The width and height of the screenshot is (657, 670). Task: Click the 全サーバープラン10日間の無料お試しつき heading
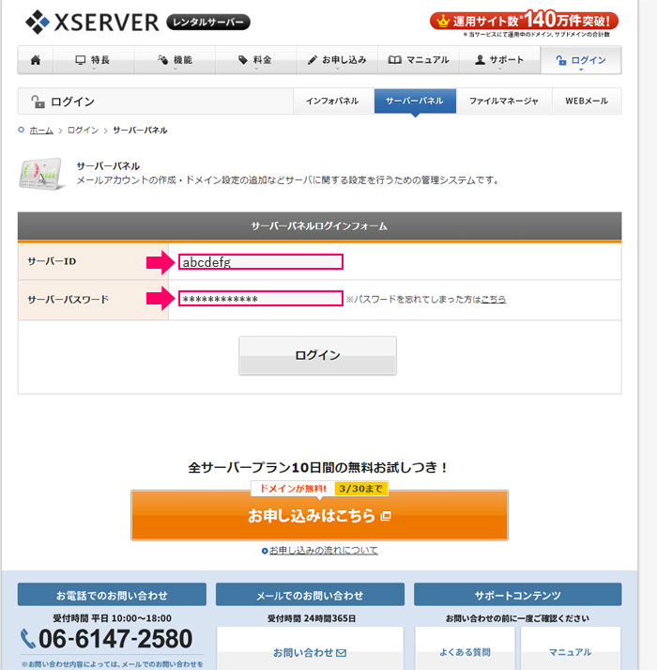tap(318, 467)
